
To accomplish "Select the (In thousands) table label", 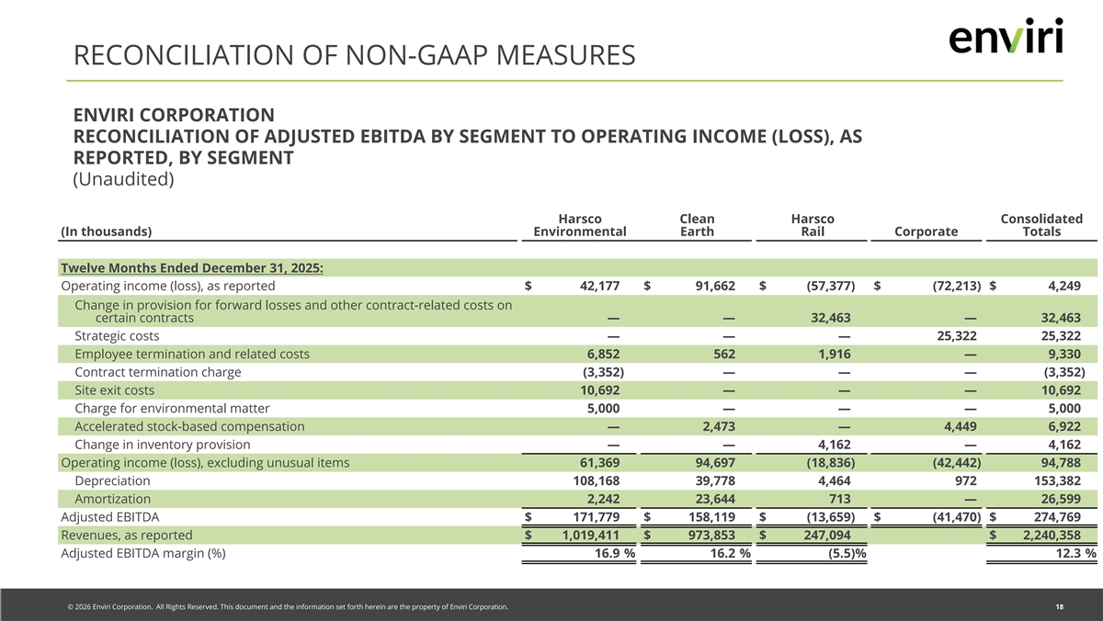I will click(x=106, y=231).
